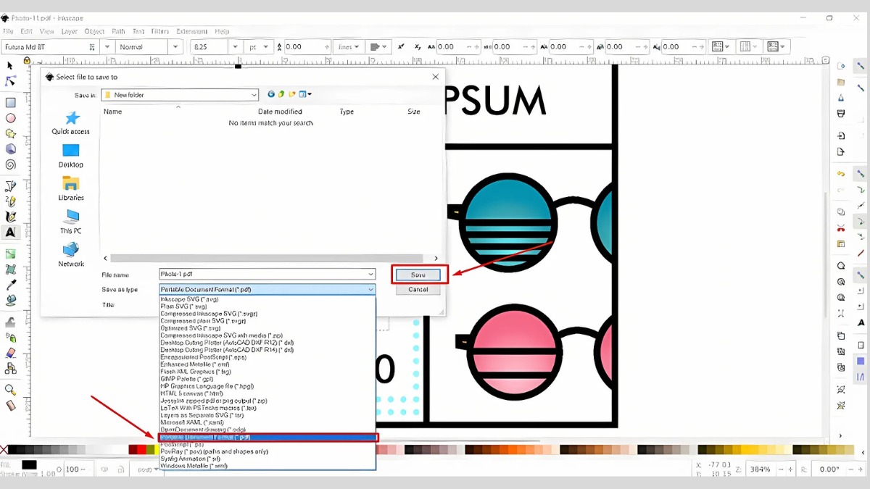
Task: Click the Save button
Action: [418, 275]
